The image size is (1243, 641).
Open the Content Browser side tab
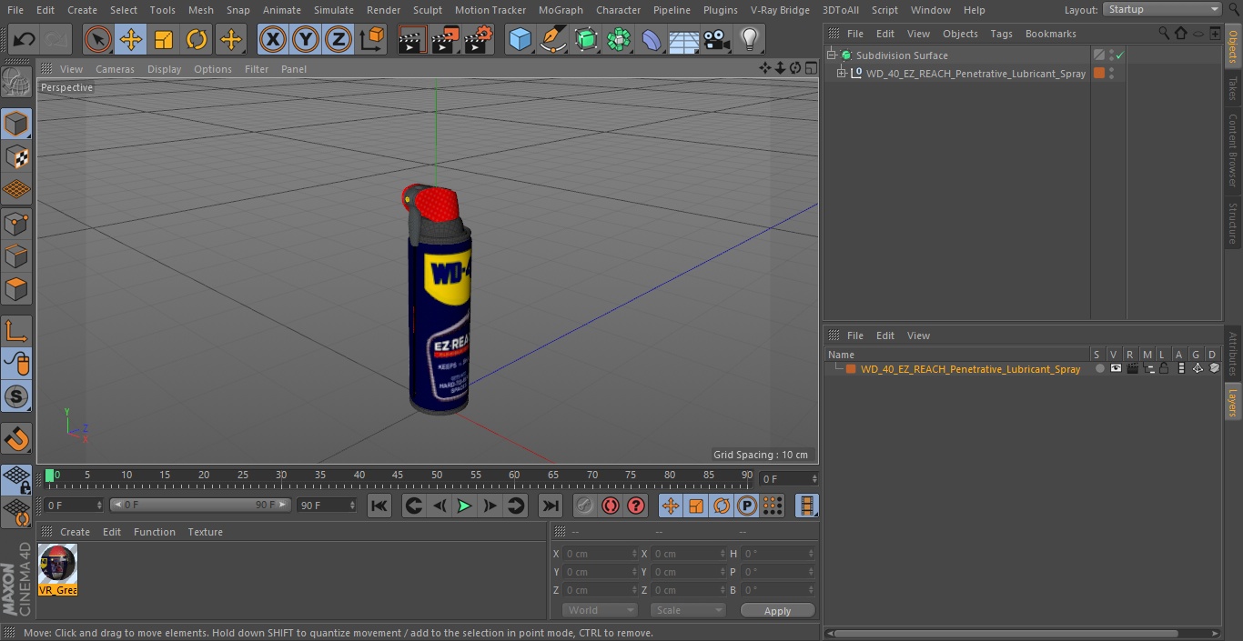[1233, 150]
